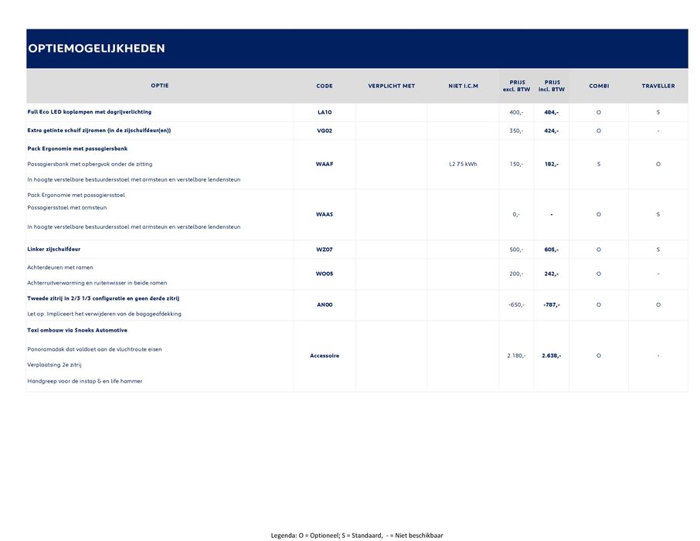Click the Legenda text at page bottom
The height and width of the screenshot is (541, 700).
357,535
